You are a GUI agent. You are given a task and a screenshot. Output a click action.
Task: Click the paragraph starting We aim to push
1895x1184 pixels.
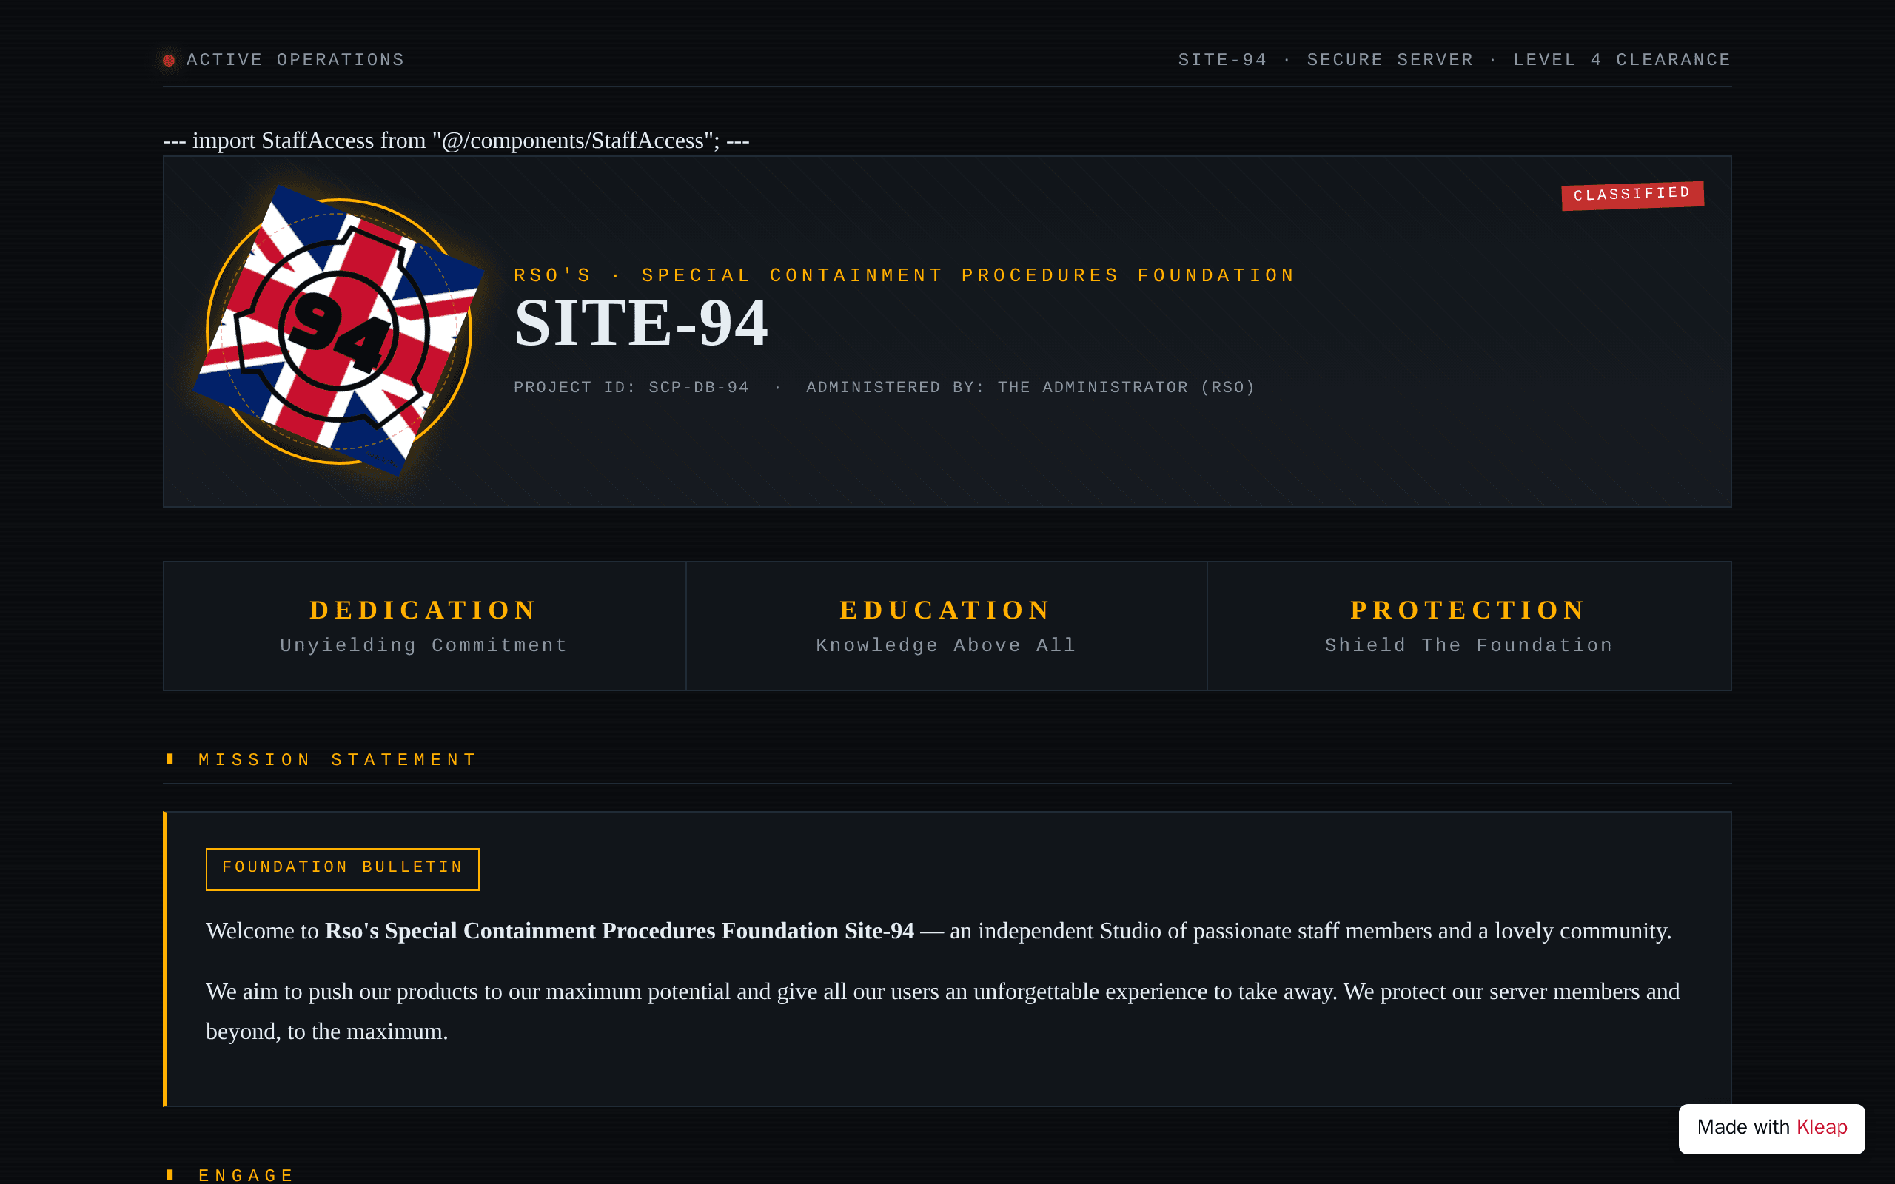click(x=943, y=1012)
